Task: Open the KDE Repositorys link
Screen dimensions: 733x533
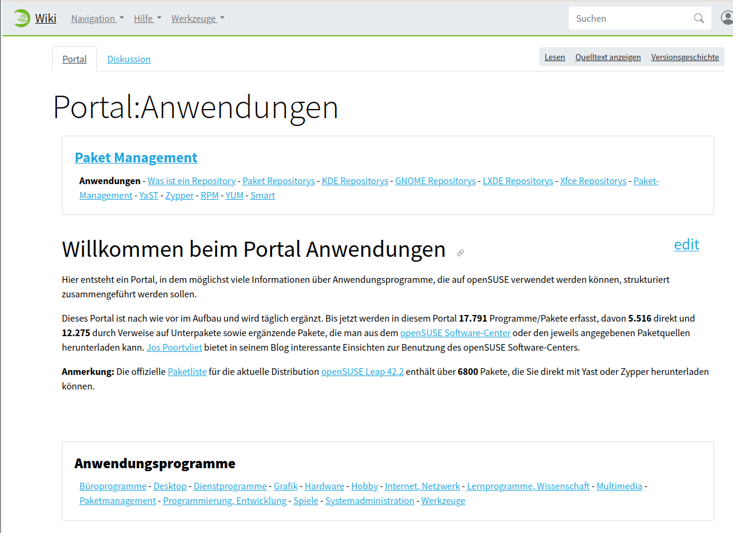Action: 354,180
